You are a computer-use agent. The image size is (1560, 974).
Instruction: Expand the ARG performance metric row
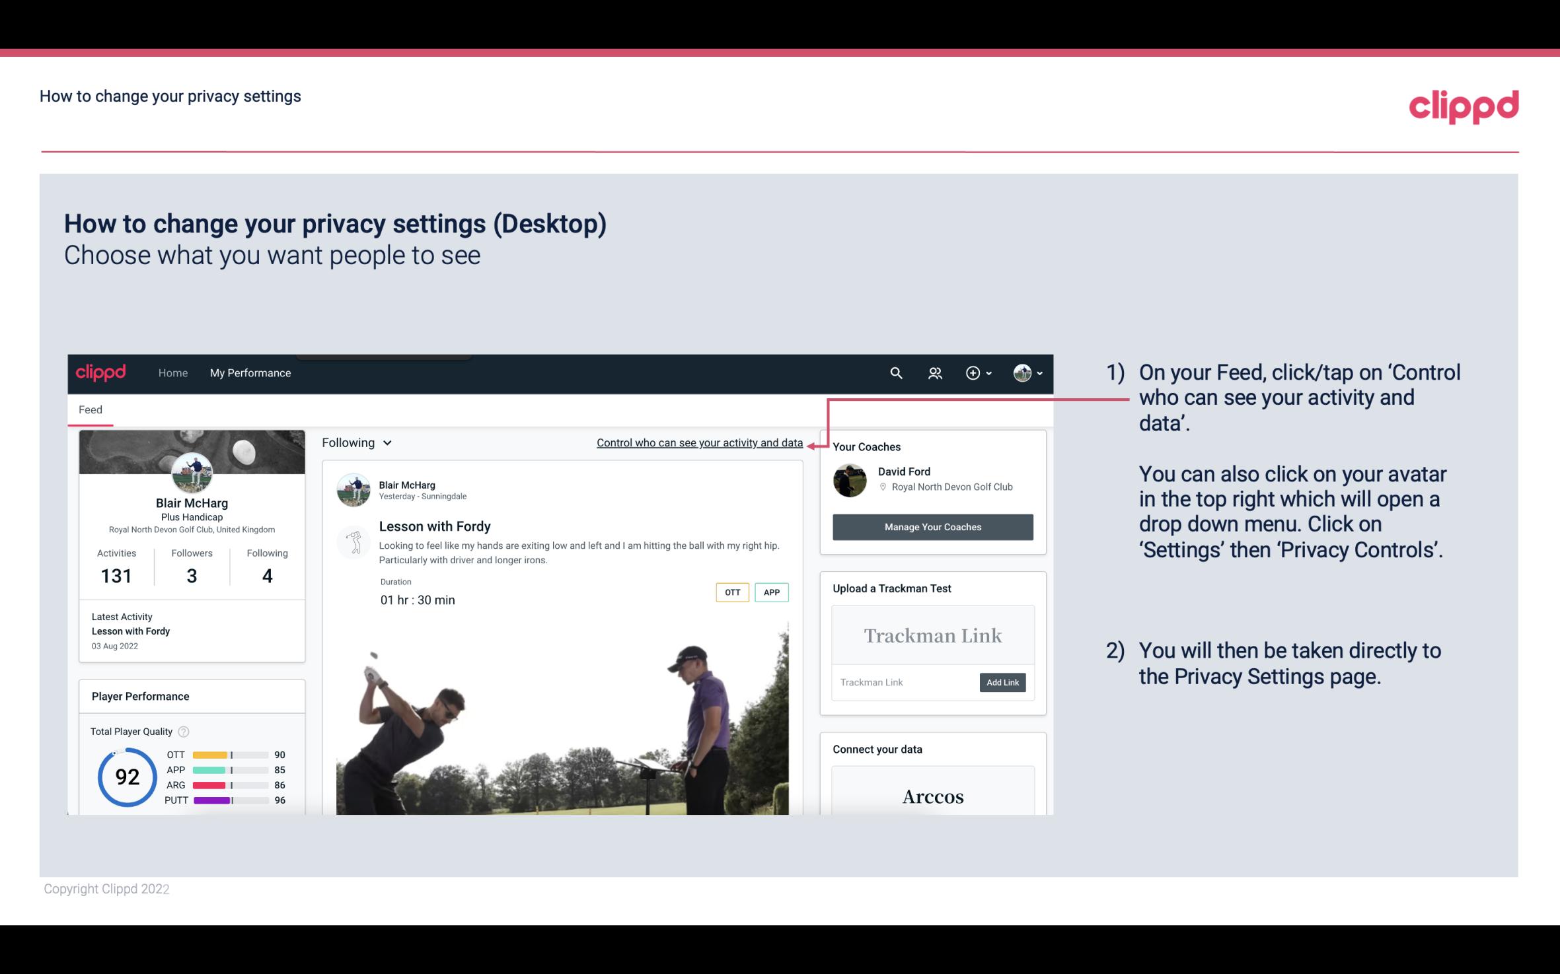(221, 784)
